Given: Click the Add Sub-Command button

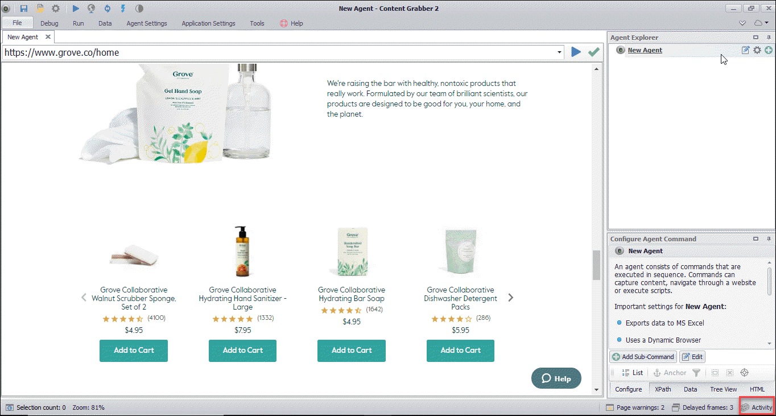Looking at the screenshot, I should pyautogui.click(x=643, y=357).
